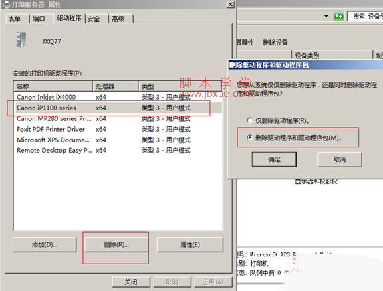Open driver 属性(E) button
This screenshot has height=291, width=383.
pos(190,244)
